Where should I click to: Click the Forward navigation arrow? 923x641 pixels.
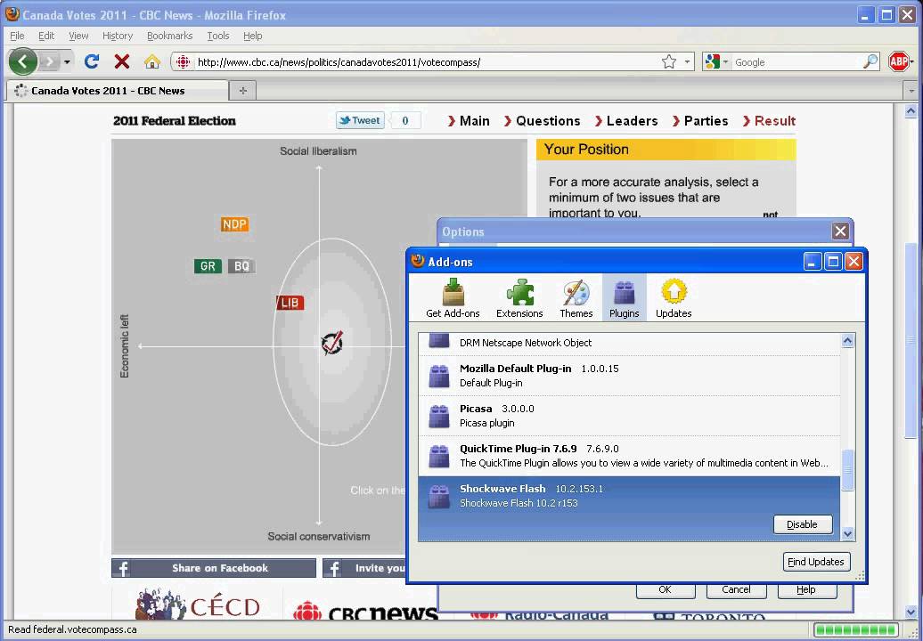coord(50,61)
